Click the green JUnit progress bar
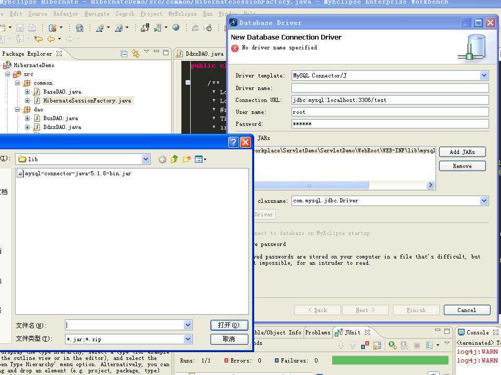Image resolution: width=501 pixels, height=375 pixels. pyautogui.click(x=390, y=360)
